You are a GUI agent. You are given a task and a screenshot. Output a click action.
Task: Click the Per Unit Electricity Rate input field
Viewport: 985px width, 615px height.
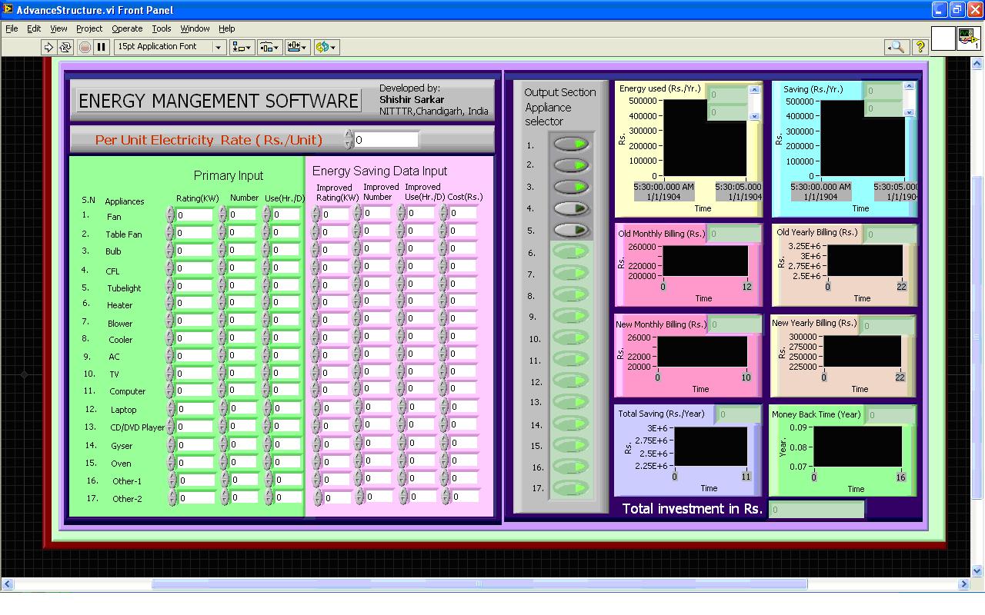pos(386,140)
